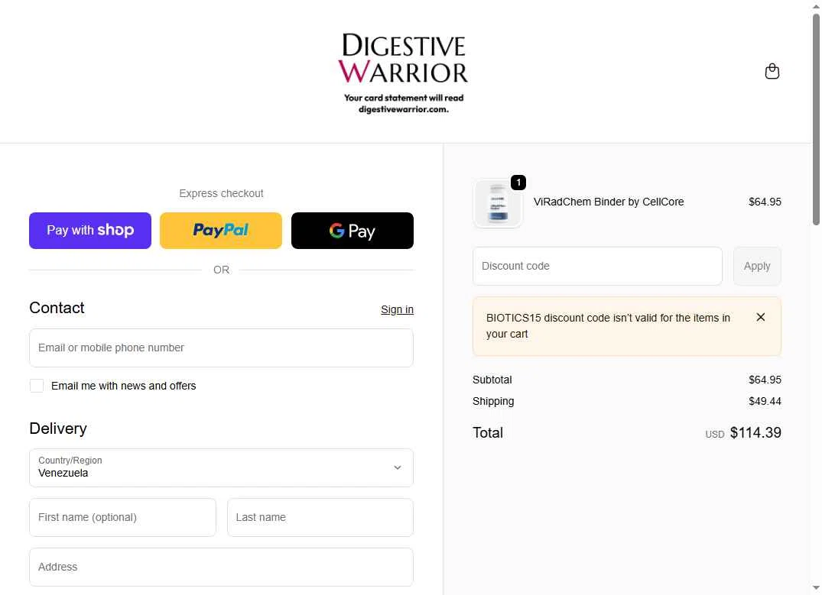Open the Country/Region dropdown
Viewport: 822px width, 595px height.
221,467
